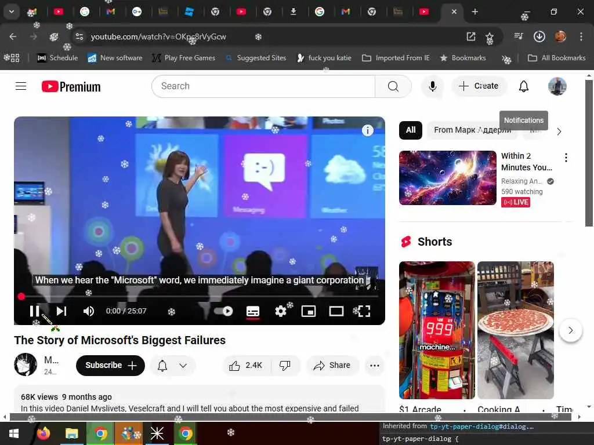
Task: Pause the video with the pause button
Action: tap(34, 311)
